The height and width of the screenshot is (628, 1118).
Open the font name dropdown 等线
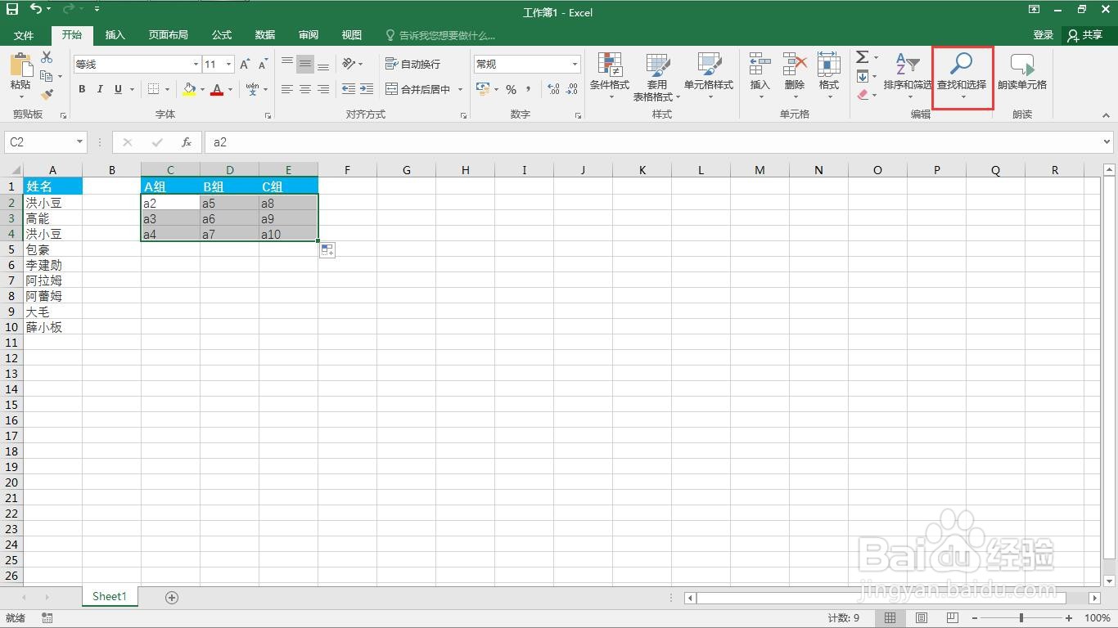click(x=196, y=64)
